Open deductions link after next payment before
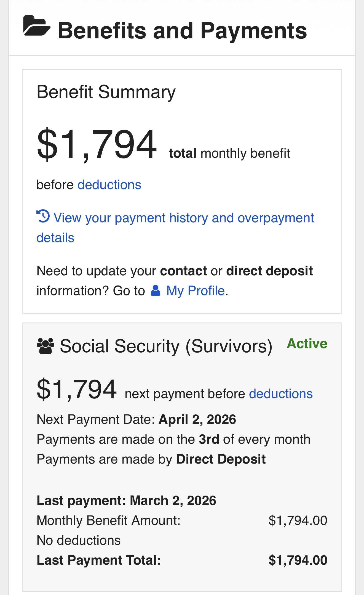 [x=281, y=394]
